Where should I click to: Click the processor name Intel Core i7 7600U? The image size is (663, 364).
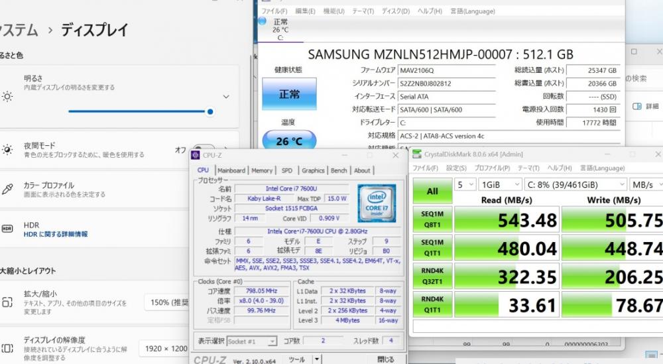coord(291,188)
